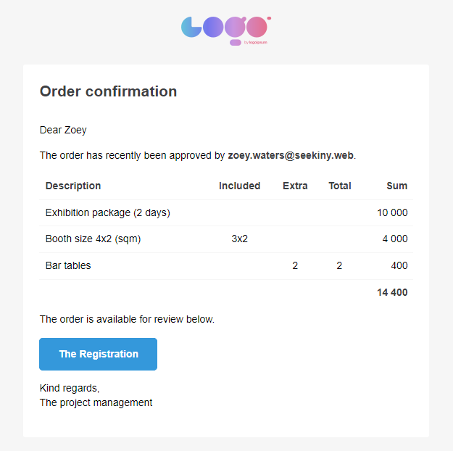This screenshot has height=451, width=453.
Task: Click the Sum column header
Action: pos(397,186)
